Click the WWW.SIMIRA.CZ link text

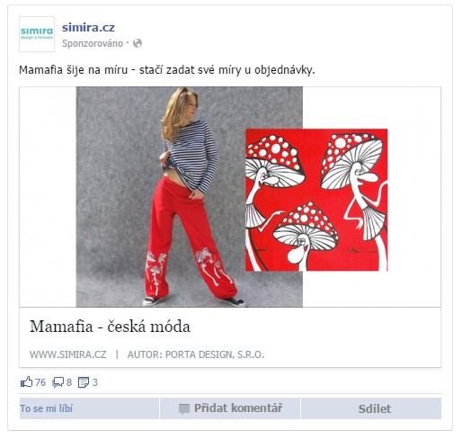pyautogui.click(x=68, y=354)
